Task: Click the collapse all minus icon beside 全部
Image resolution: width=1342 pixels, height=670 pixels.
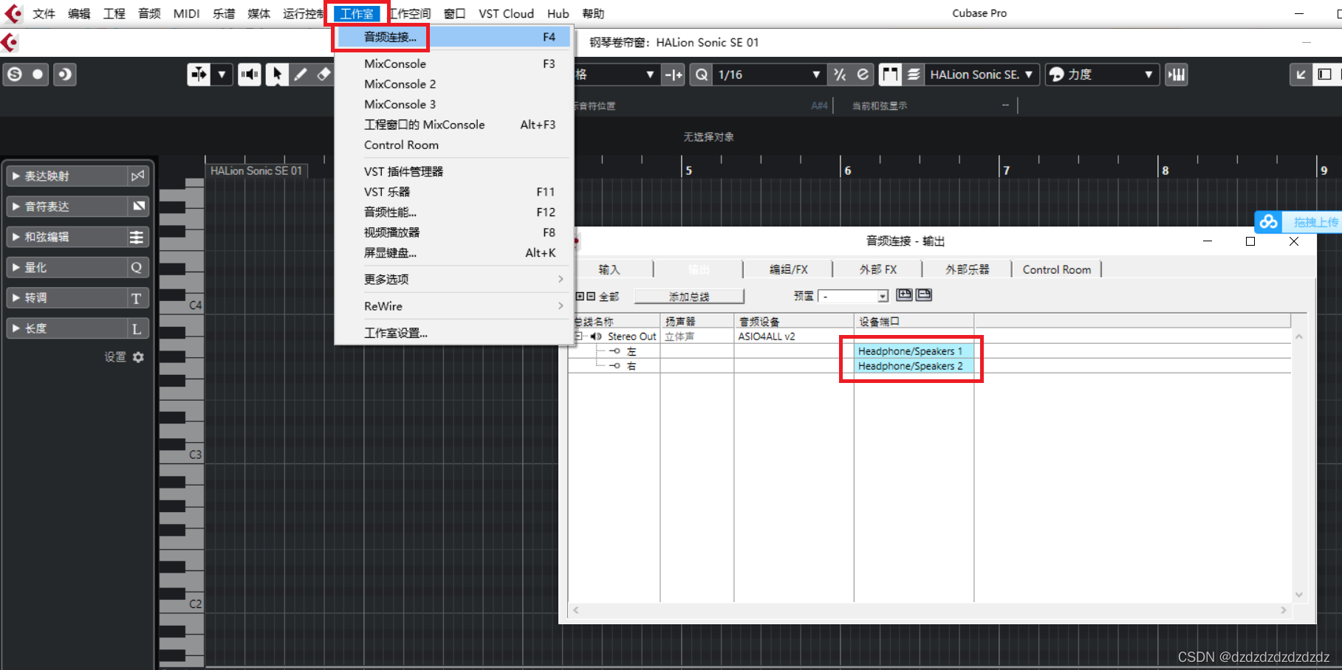Action: click(x=591, y=296)
